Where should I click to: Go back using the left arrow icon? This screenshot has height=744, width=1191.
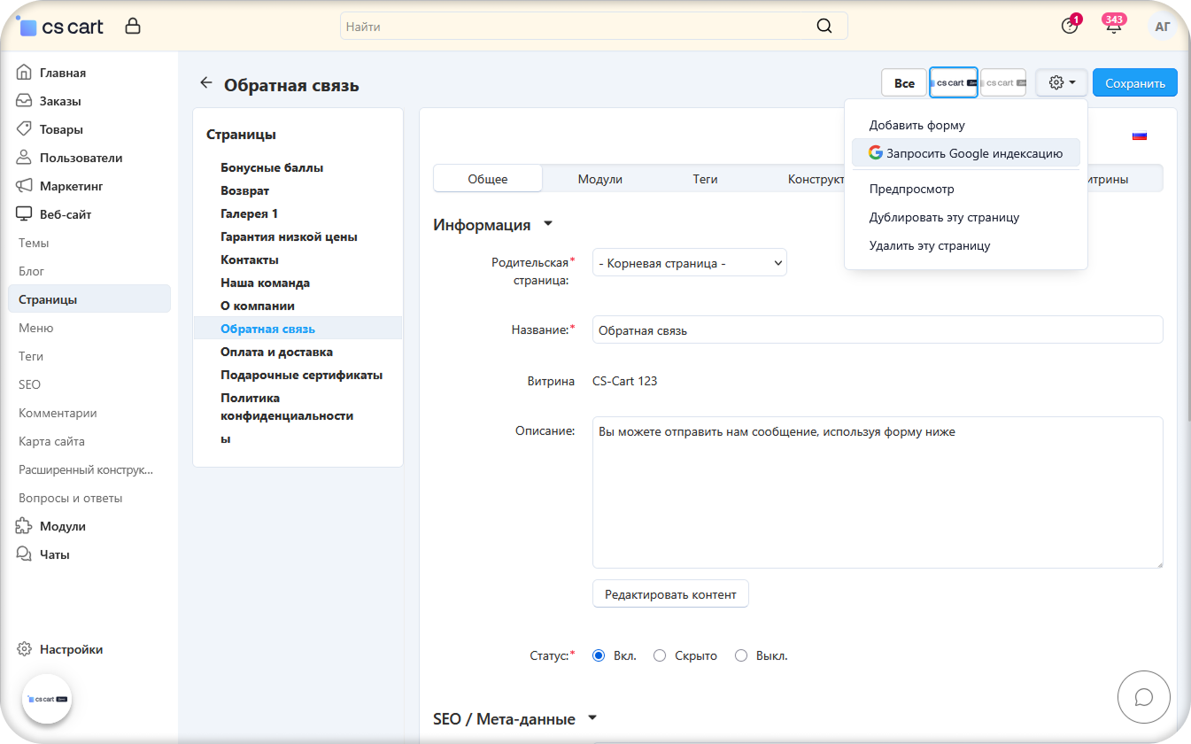[x=206, y=83]
